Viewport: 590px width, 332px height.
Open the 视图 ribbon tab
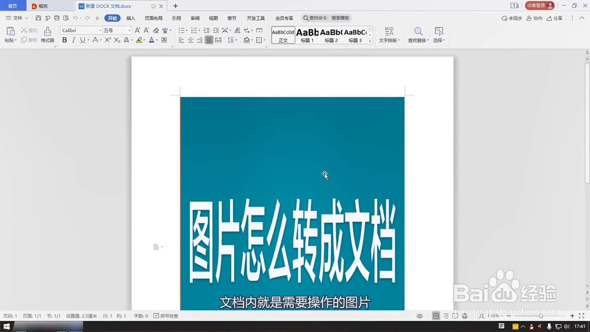click(x=213, y=18)
